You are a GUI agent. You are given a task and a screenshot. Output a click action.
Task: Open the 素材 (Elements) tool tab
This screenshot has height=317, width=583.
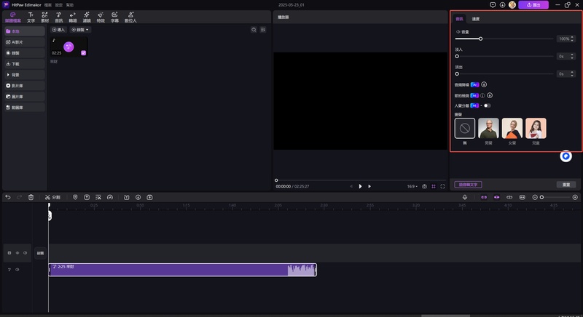(45, 17)
